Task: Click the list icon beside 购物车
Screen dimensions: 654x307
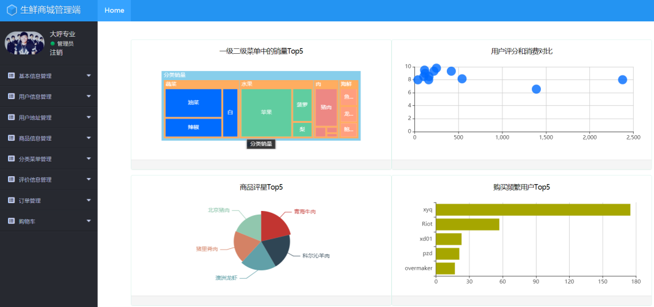Action: (11, 221)
